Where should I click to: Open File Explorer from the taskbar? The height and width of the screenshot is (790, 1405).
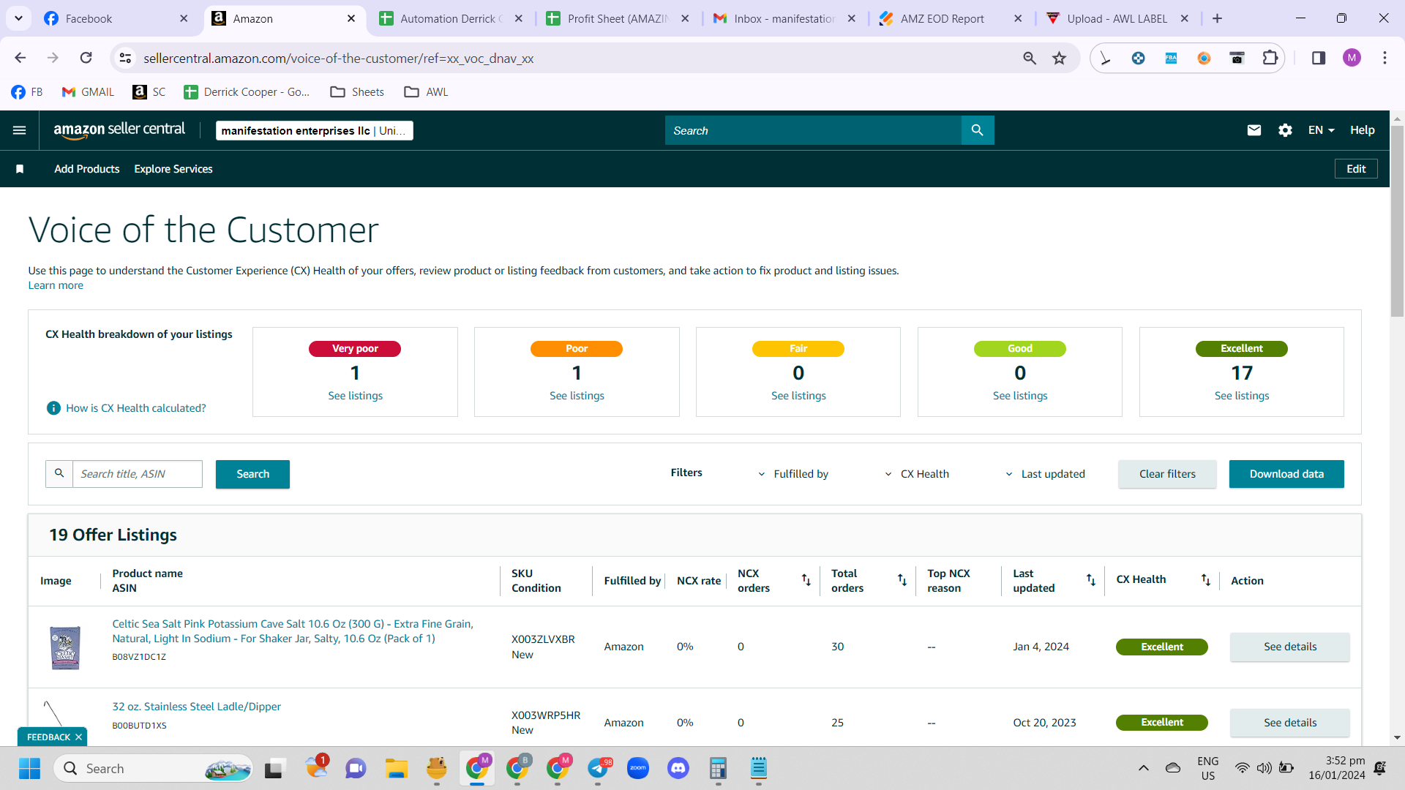tap(397, 768)
